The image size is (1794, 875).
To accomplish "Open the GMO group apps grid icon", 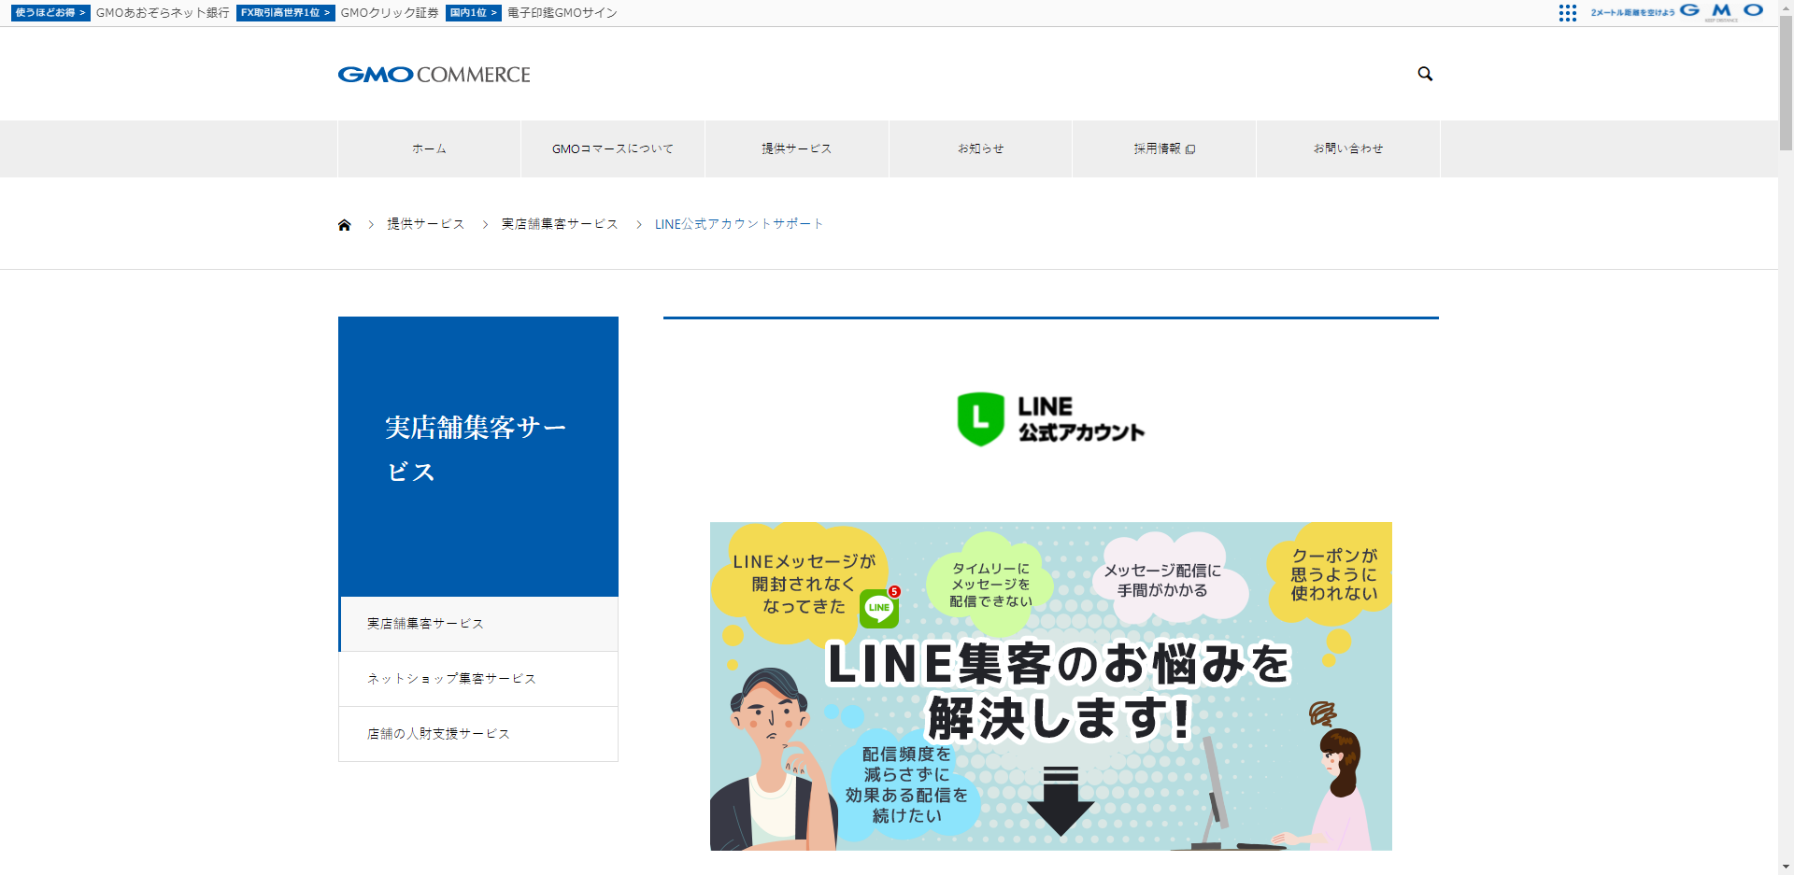I will (1568, 13).
